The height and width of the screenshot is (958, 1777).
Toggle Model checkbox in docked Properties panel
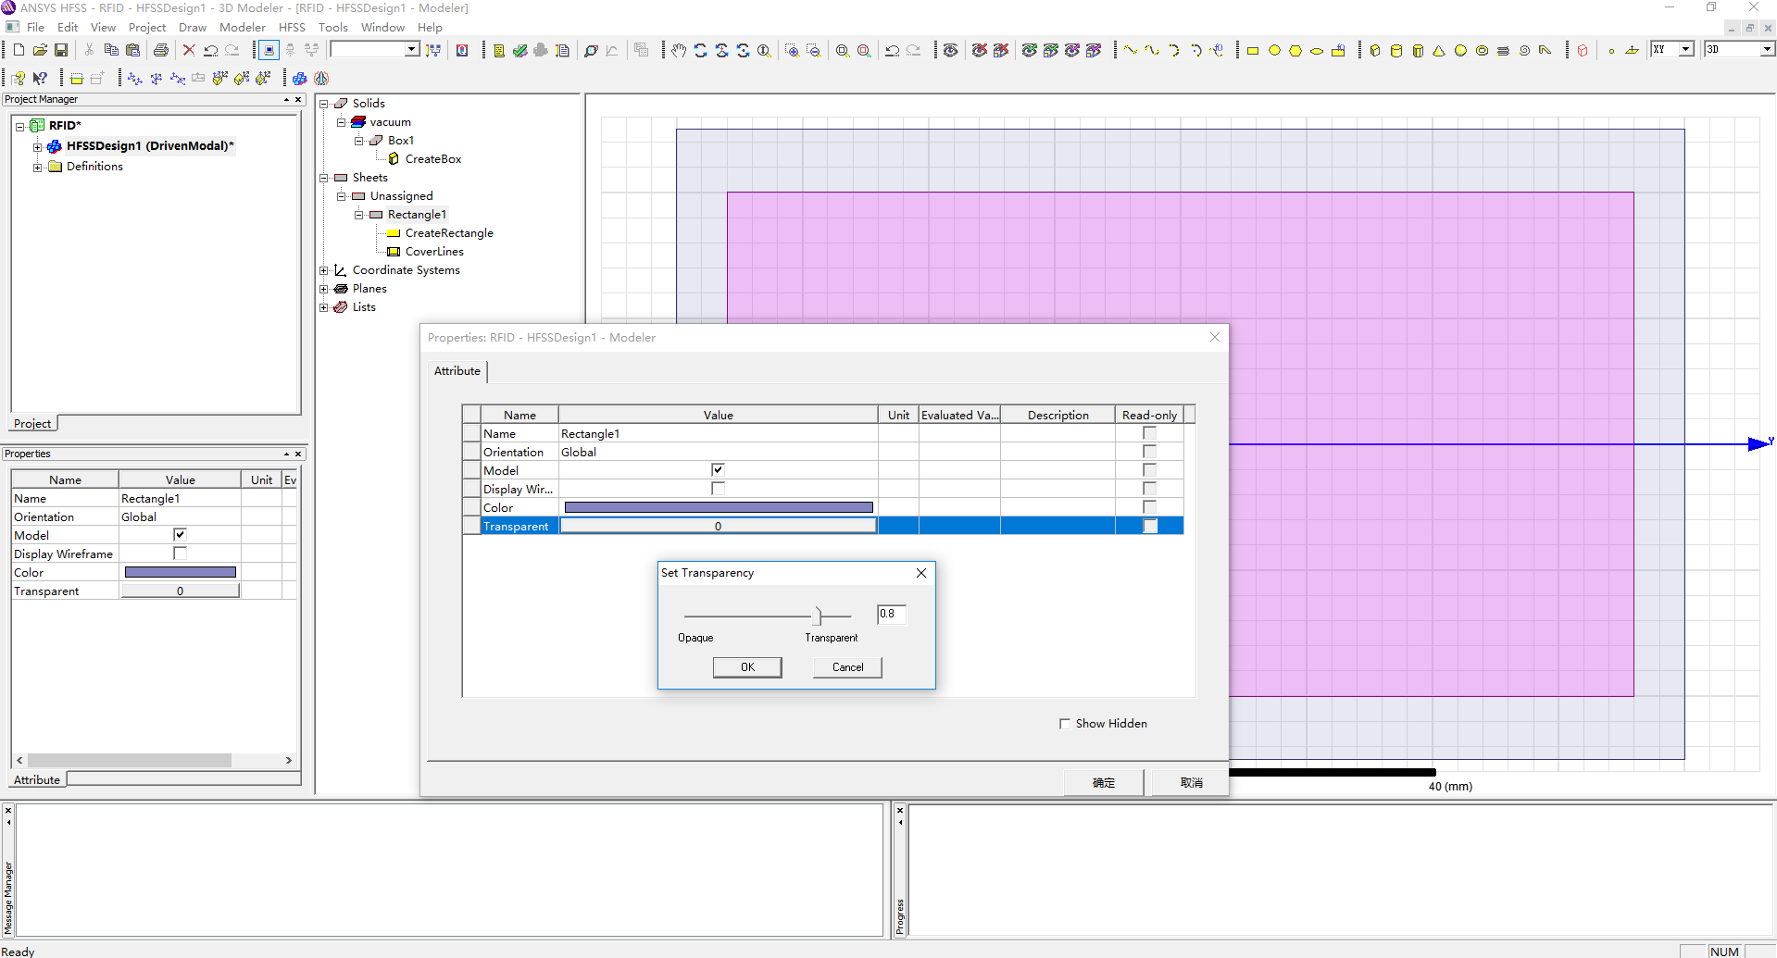click(x=180, y=535)
